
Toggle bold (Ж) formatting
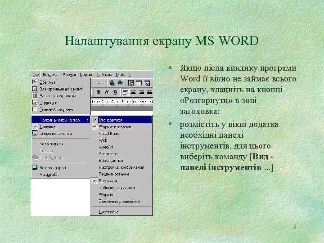pyautogui.click(x=99, y=92)
